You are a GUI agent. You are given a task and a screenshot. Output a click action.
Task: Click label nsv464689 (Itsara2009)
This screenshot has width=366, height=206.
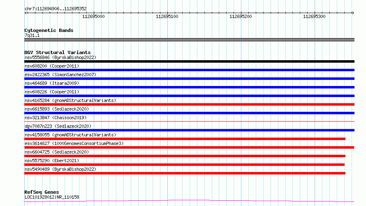tap(52, 83)
